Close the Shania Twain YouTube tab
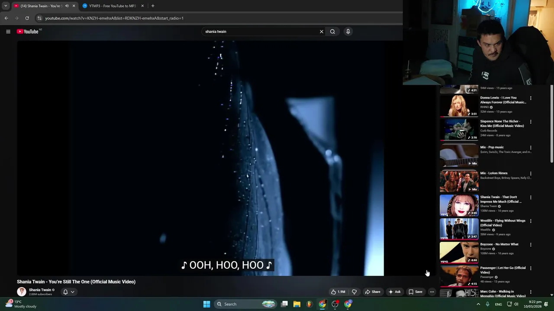 pos(74,6)
